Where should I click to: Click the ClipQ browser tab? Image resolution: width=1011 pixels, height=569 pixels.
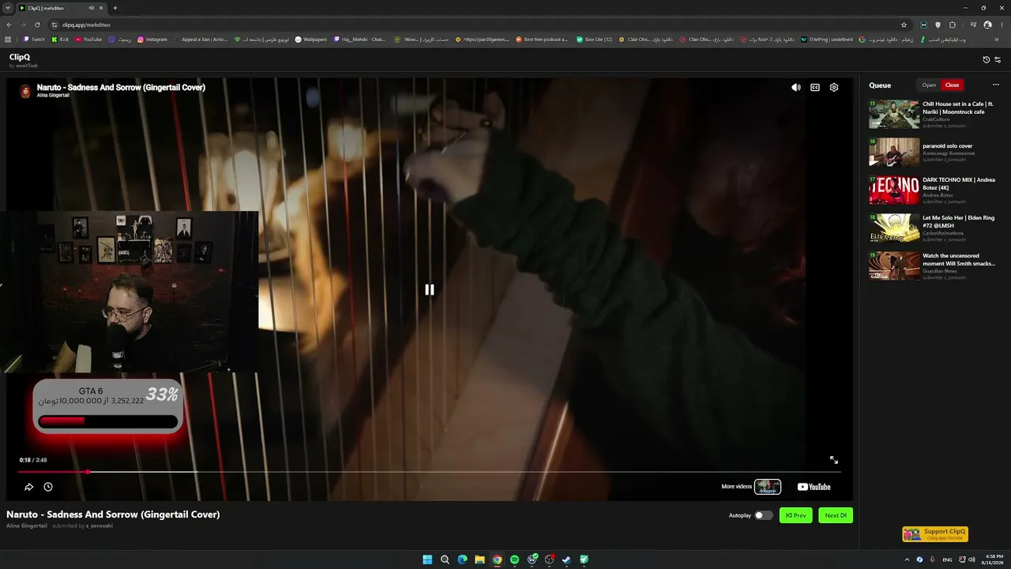pos(62,8)
